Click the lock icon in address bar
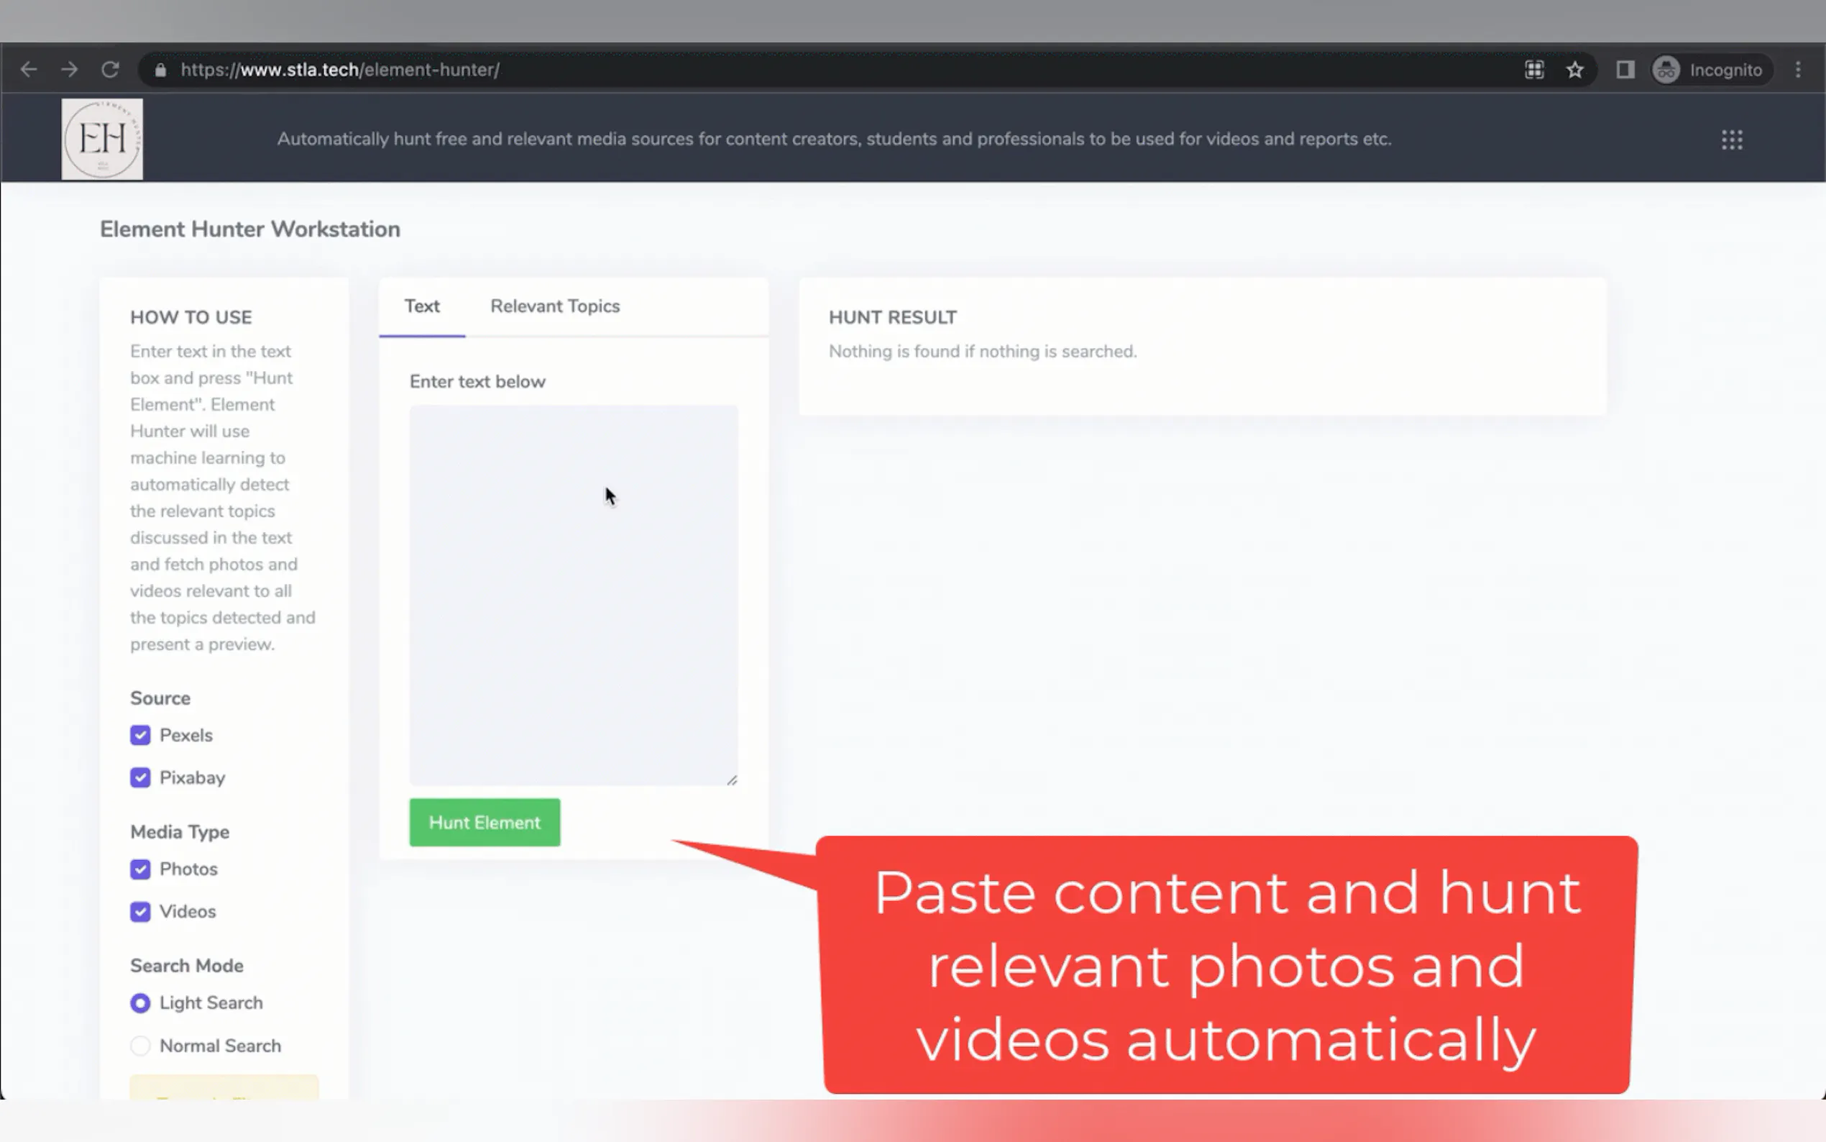Screen dimensions: 1826x1142 [160, 70]
